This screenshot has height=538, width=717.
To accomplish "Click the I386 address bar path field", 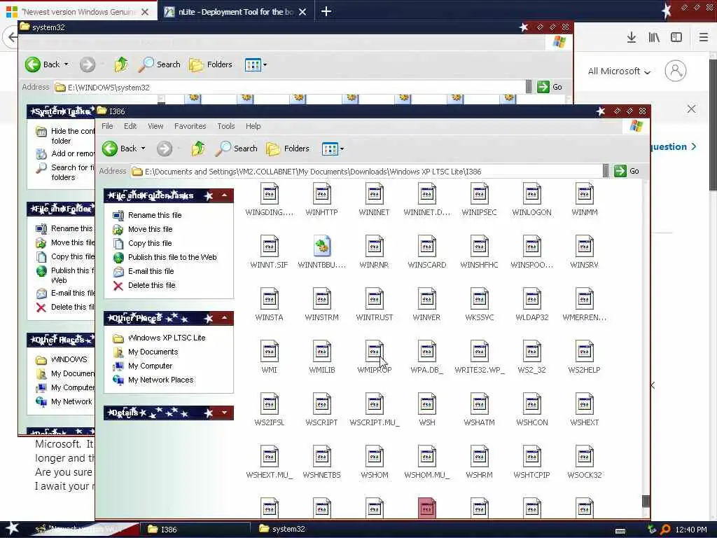I will tap(367, 172).
